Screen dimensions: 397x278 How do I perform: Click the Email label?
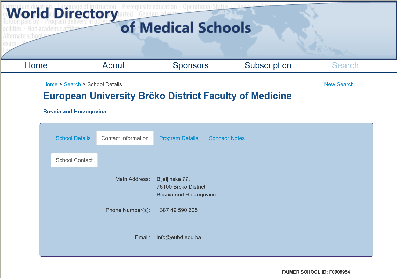(x=143, y=237)
